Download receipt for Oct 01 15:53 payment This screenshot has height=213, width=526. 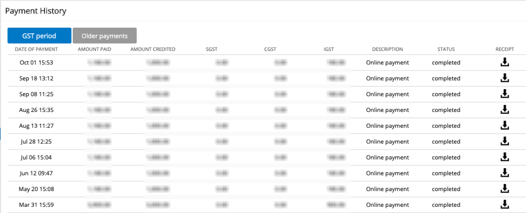coord(504,62)
